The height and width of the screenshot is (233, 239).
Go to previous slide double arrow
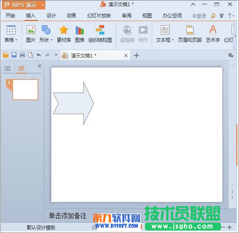click(232, 192)
